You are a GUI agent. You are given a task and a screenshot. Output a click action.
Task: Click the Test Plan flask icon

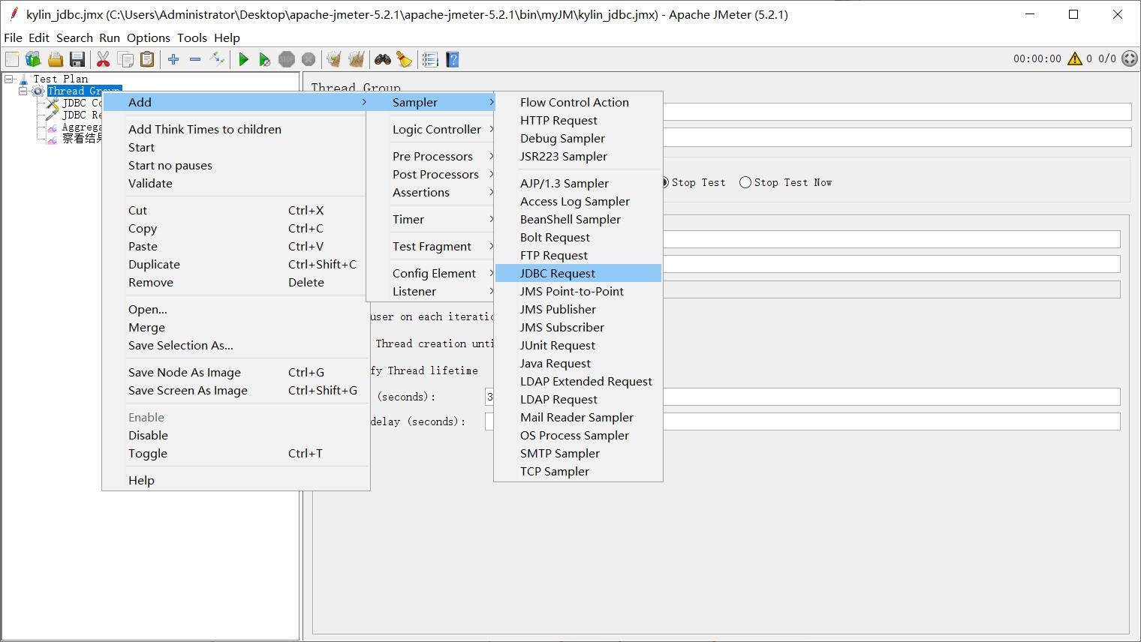click(24, 79)
